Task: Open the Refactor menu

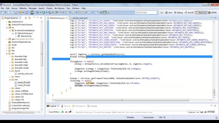Action: (x=23, y=8)
